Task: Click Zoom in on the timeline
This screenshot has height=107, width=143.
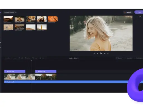Action: pos(119,58)
